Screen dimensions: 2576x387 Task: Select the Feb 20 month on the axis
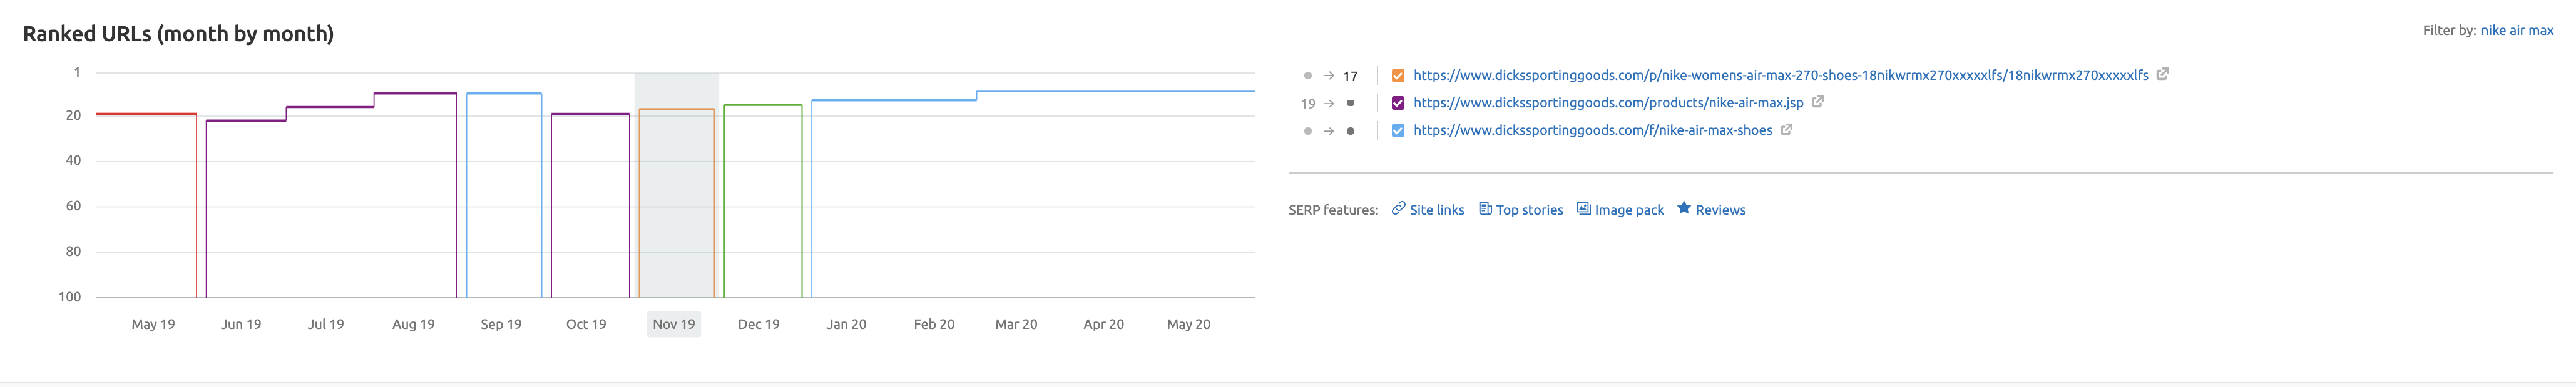coord(934,324)
